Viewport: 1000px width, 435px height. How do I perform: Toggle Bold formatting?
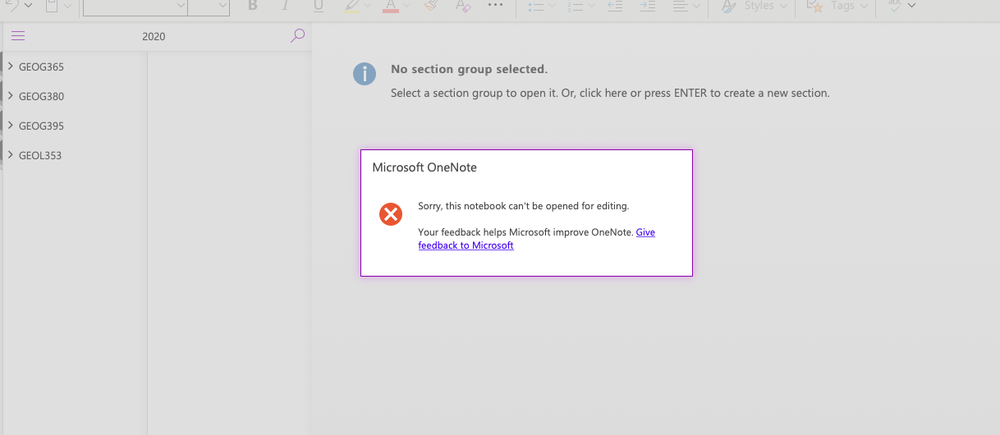point(253,5)
